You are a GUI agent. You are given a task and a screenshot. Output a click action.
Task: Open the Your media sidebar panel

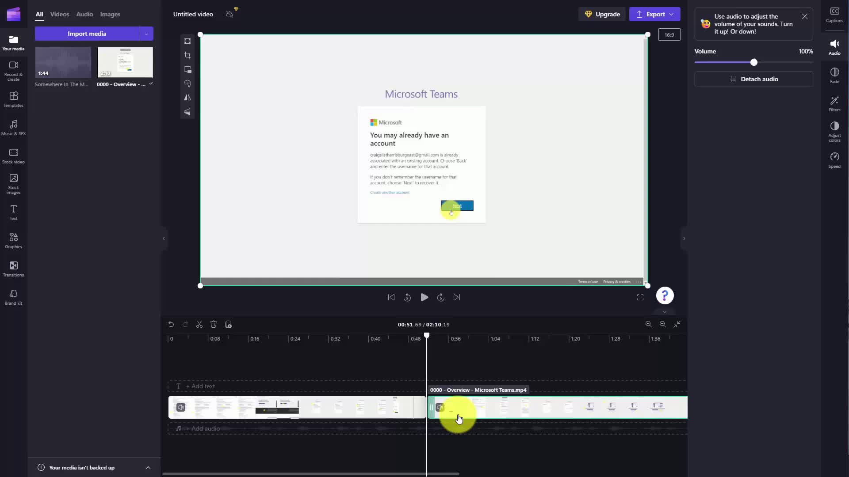13,43
